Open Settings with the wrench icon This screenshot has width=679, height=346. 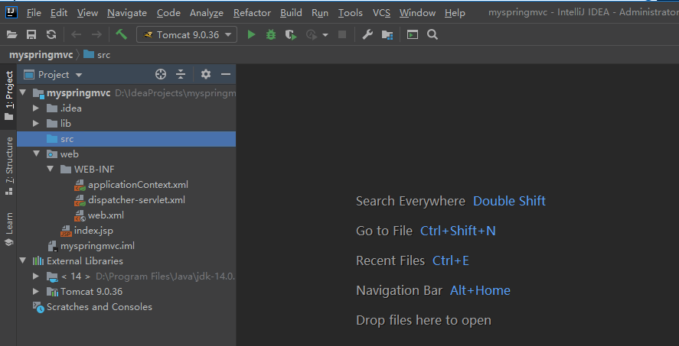[x=367, y=34]
